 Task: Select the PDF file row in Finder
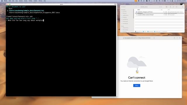point(159,15)
